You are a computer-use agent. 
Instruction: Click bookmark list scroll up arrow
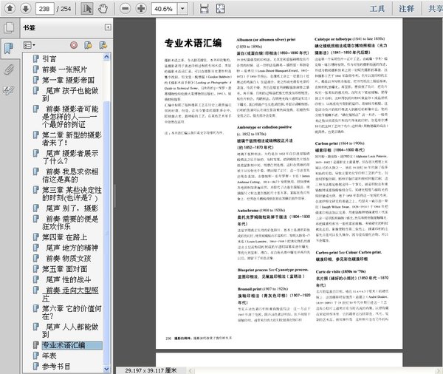pyautogui.click(x=106, y=57)
